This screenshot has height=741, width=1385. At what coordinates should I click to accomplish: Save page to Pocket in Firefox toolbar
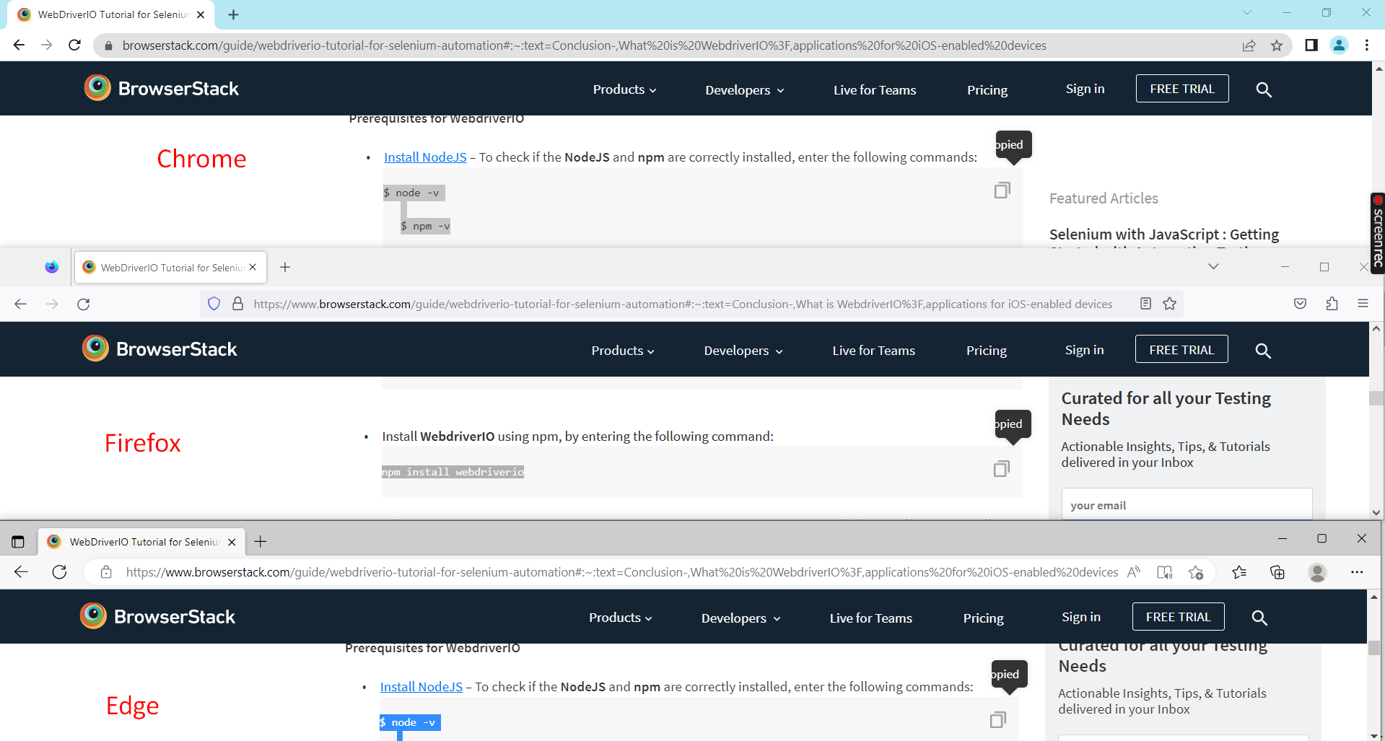(x=1300, y=303)
